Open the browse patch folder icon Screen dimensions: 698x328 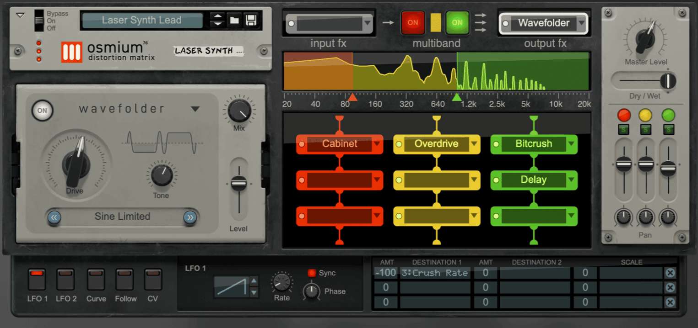pyautogui.click(x=234, y=20)
